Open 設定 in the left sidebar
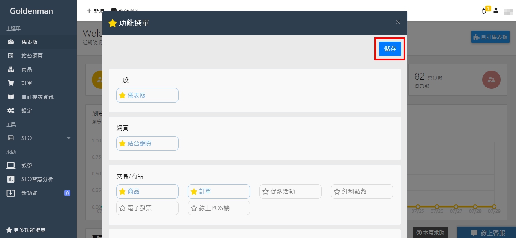The image size is (516, 238). coord(38,111)
